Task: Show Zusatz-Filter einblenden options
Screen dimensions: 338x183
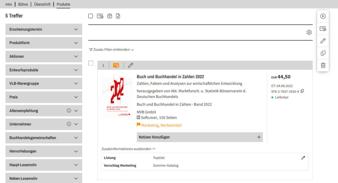Action: 111,50
